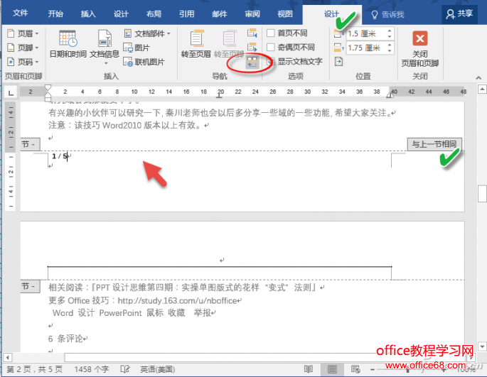Click the http://study.163.com/u/nboffice link text
Image resolution: width=487 pixels, height=377 pixels.
(x=177, y=300)
